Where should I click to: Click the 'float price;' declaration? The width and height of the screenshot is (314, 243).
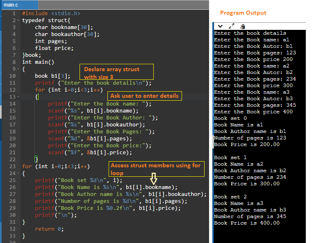click(54, 48)
